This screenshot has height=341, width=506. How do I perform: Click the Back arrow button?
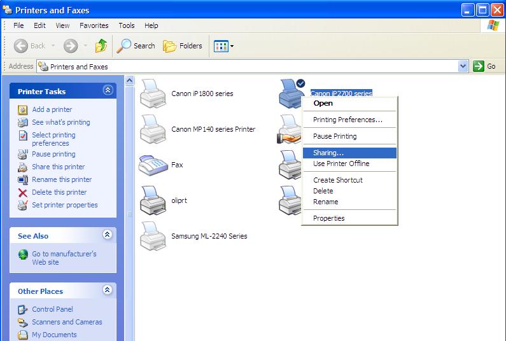pos(21,46)
